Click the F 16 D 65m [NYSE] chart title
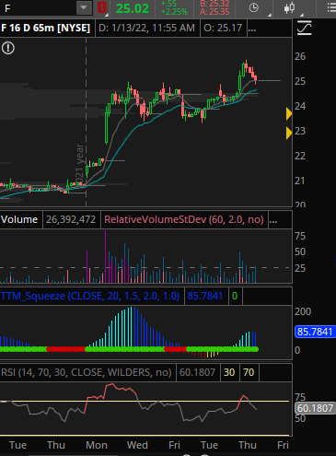This screenshot has height=456, width=336. pos(46,28)
